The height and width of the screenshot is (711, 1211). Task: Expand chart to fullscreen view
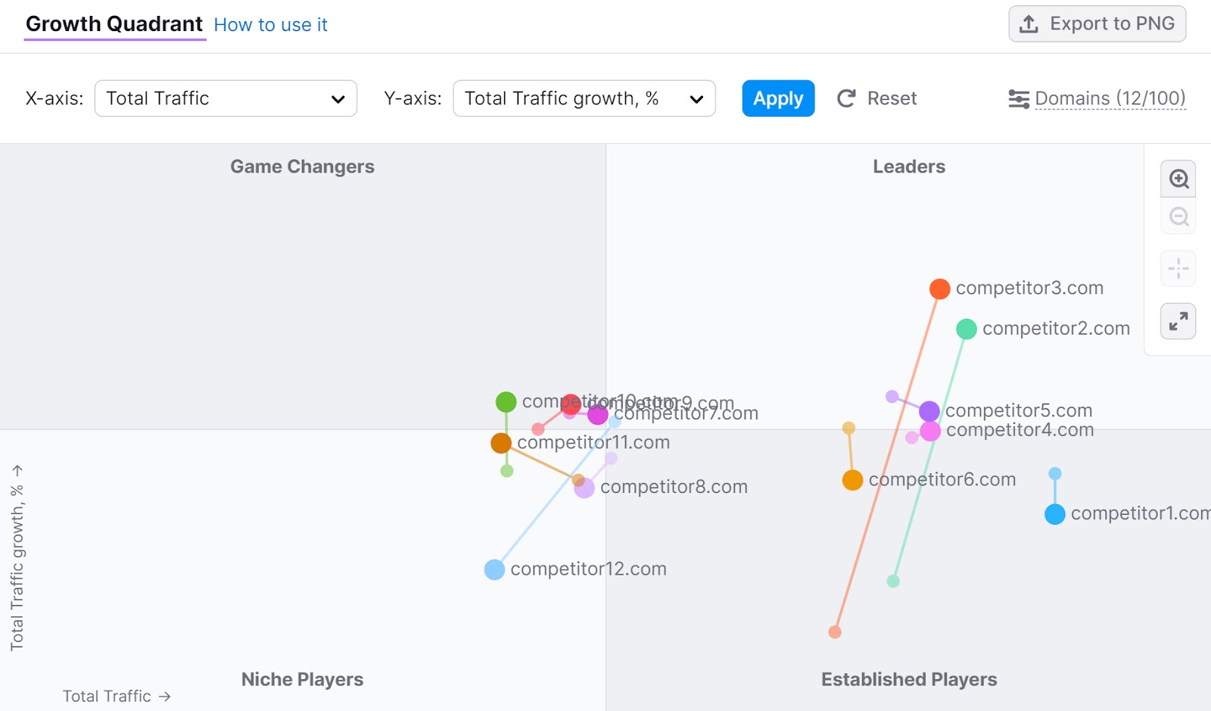click(x=1178, y=321)
